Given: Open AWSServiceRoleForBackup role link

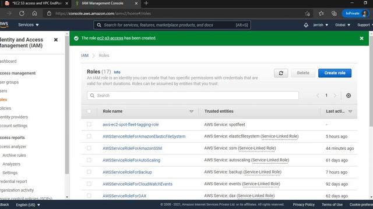Looking at the screenshot, I should (127, 172).
